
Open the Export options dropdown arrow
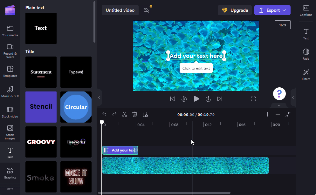[x=285, y=10]
